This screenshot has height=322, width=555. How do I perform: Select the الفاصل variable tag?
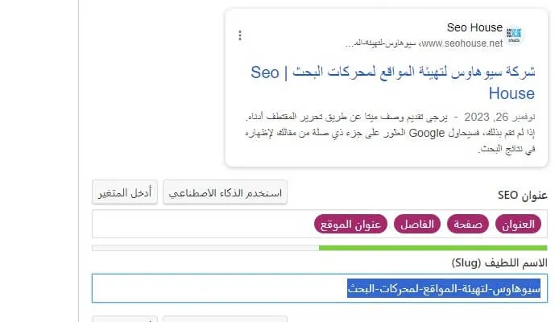coord(417,224)
